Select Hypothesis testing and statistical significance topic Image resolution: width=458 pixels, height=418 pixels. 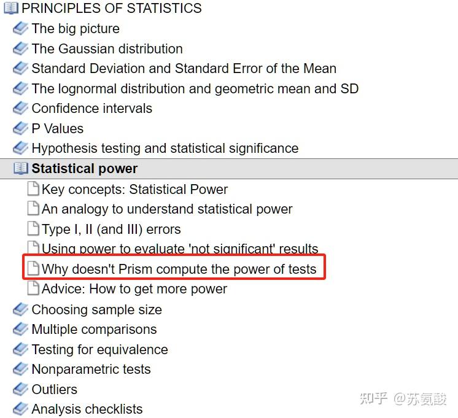click(x=165, y=149)
